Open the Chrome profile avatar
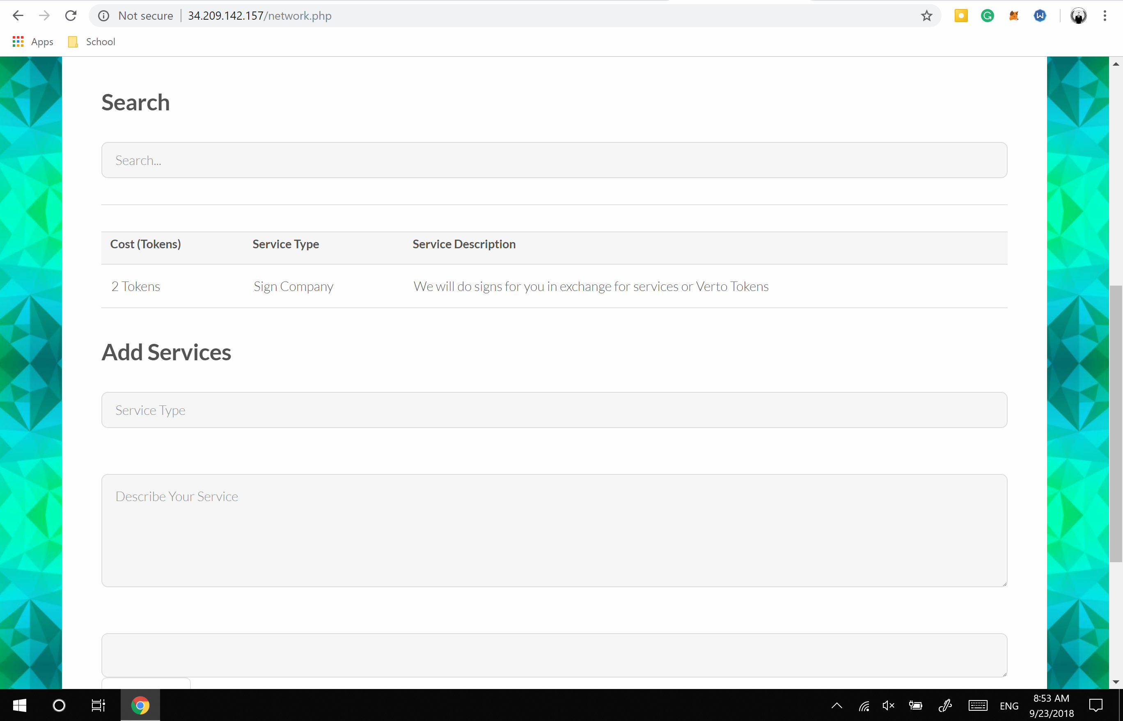Image resolution: width=1123 pixels, height=721 pixels. (1079, 16)
